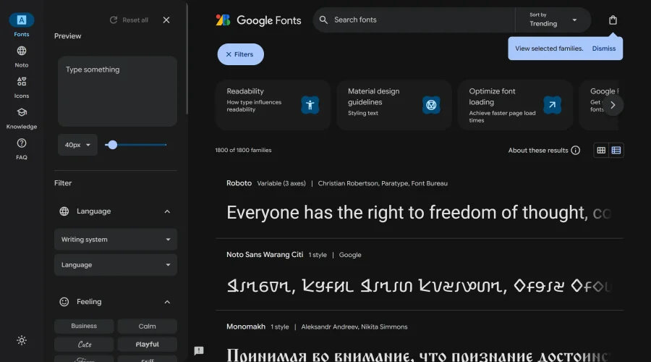Click the Language globe filter icon

click(x=64, y=211)
